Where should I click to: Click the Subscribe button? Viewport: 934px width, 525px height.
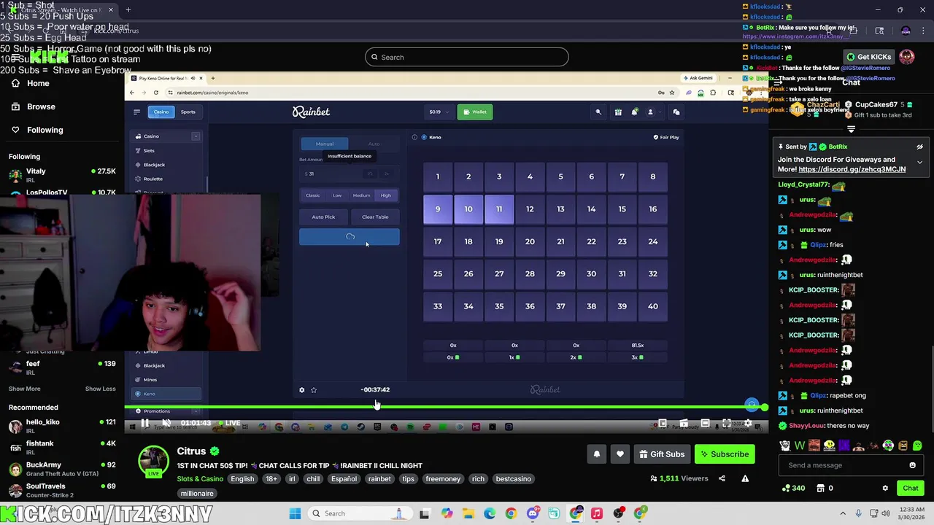point(725,454)
